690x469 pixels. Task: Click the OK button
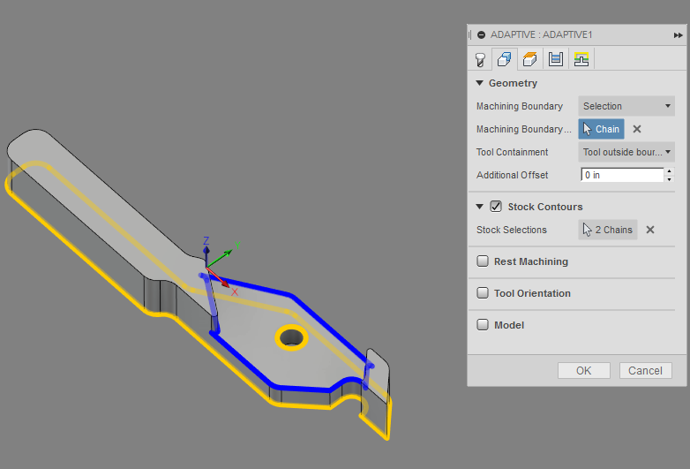click(584, 370)
